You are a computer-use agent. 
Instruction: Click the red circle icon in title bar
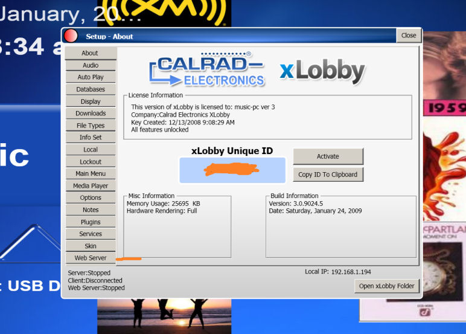click(71, 36)
